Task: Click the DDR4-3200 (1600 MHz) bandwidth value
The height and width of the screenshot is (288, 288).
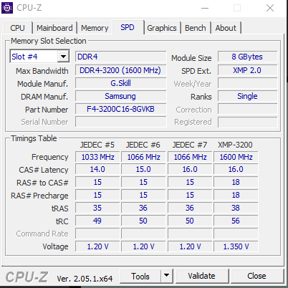Action: pyautogui.click(x=121, y=70)
